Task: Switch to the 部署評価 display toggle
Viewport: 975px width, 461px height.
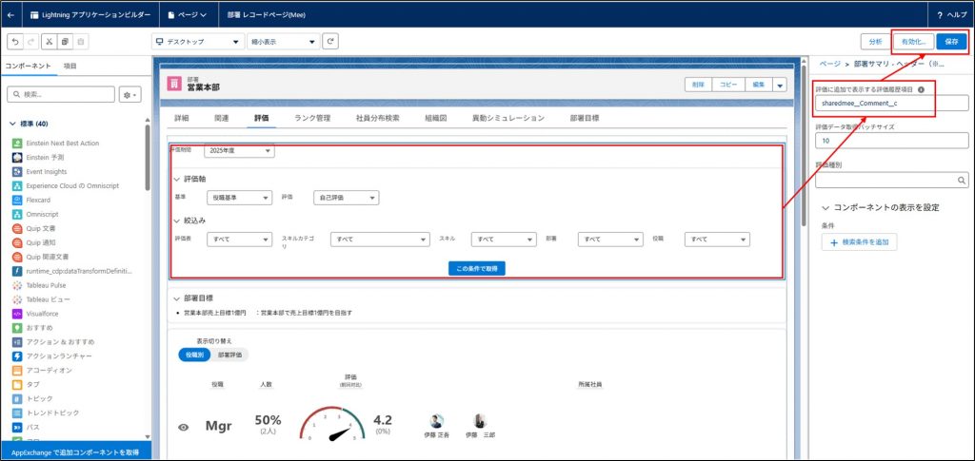Action: [229, 355]
